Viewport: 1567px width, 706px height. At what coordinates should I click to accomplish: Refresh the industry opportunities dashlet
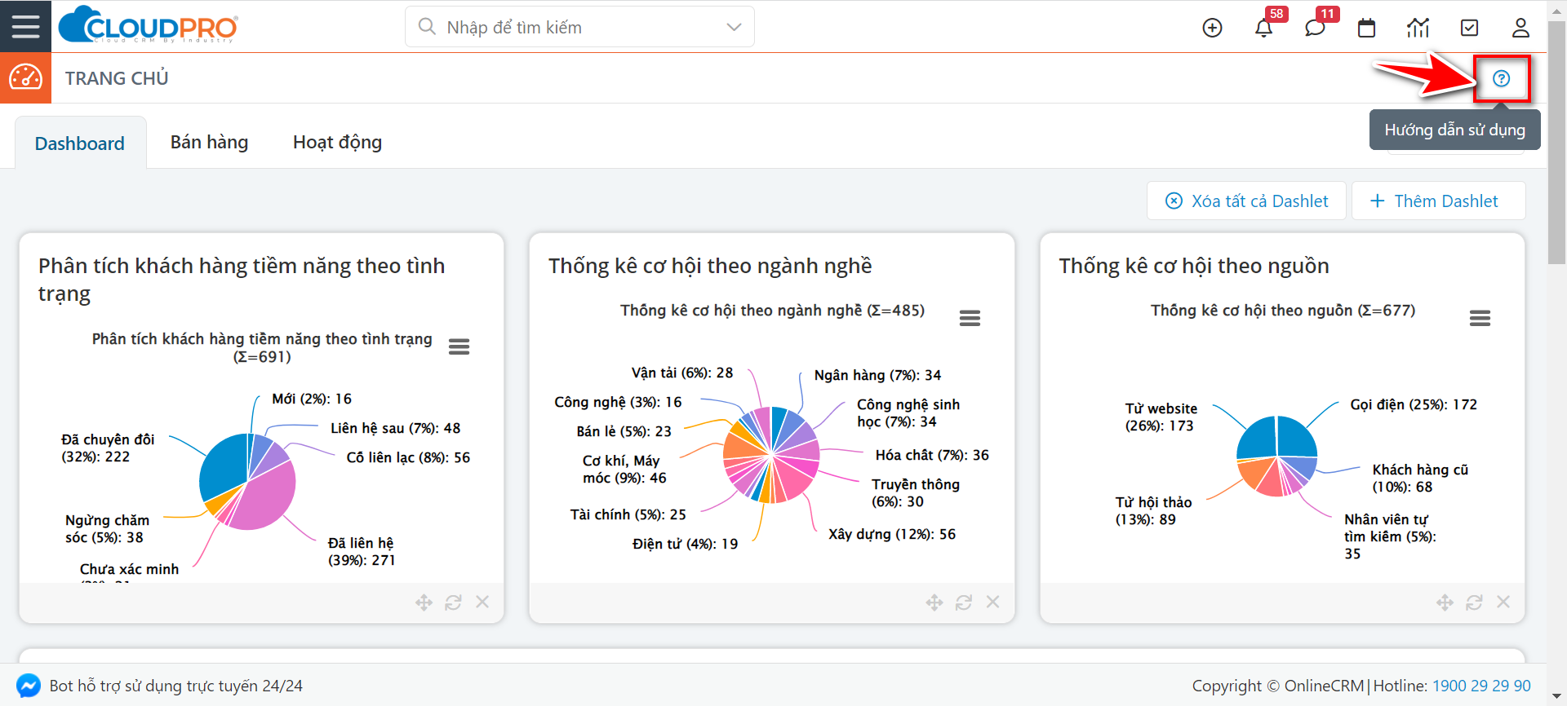964,602
